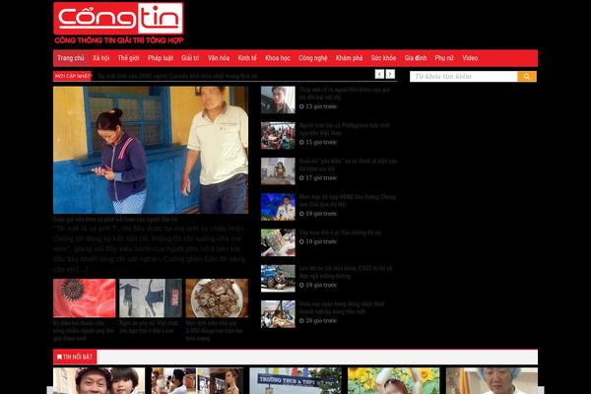Open the Văn hóa section
The height and width of the screenshot is (394, 591).
click(219, 58)
